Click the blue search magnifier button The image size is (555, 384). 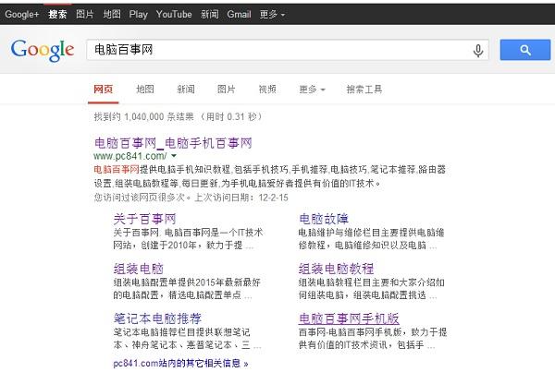click(x=525, y=50)
